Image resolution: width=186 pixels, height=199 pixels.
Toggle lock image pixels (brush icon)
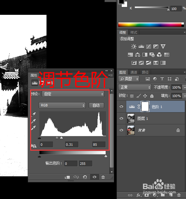click(x=139, y=96)
